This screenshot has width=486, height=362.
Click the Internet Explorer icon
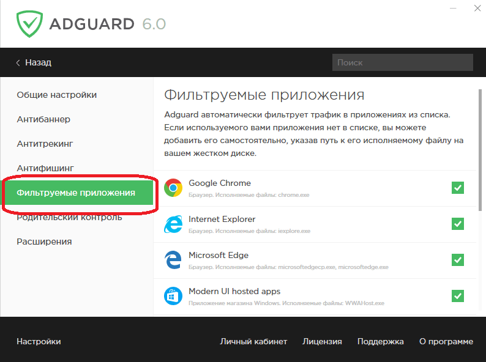pyautogui.click(x=173, y=224)
